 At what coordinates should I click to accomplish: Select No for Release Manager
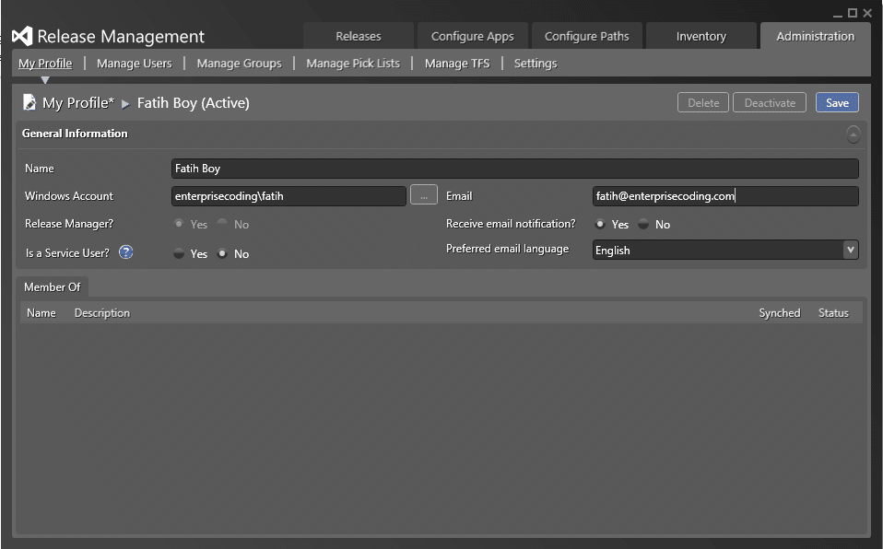222,224
